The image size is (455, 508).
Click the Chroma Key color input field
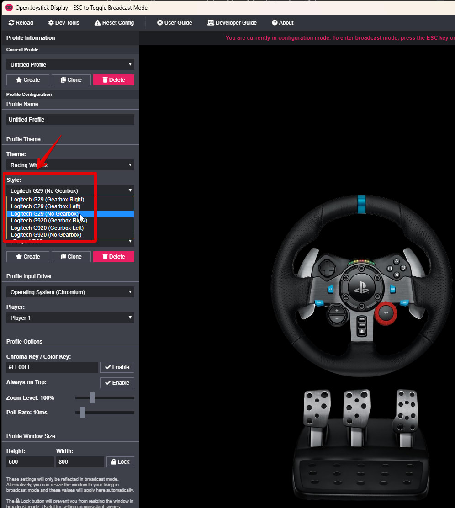[52, 367]
